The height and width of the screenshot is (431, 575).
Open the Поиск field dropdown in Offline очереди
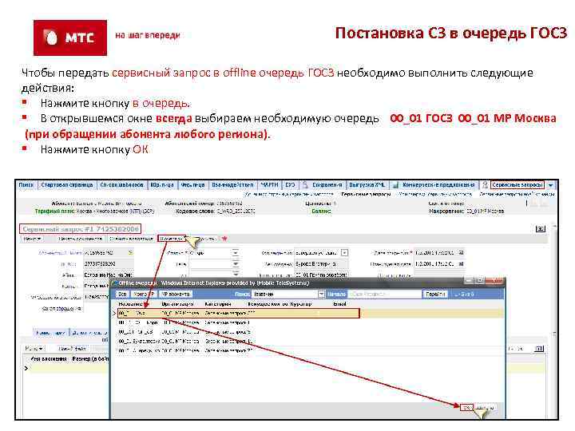click(x=321, y=294)
